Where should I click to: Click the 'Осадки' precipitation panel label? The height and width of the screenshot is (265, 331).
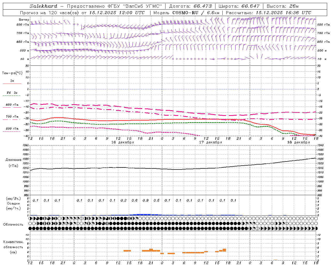click(13, 203)
